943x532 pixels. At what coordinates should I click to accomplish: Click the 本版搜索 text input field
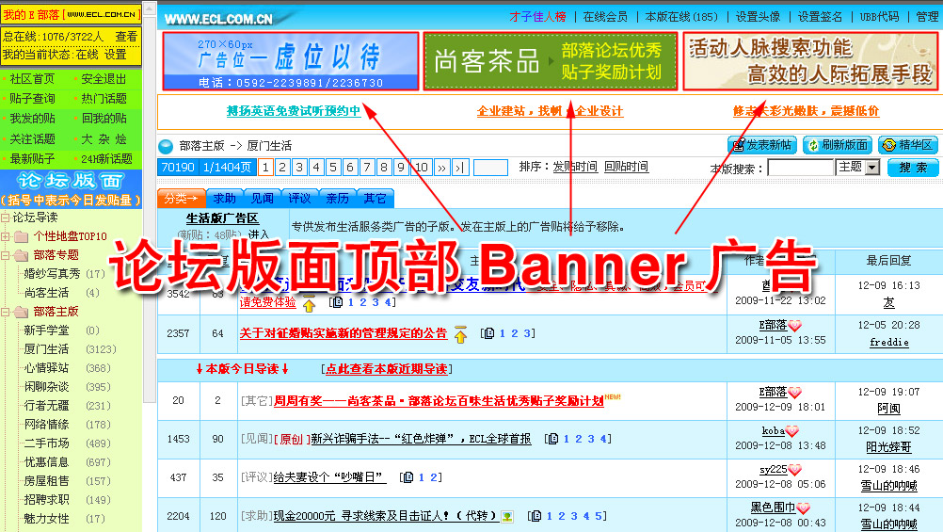[x=800, y=168]
